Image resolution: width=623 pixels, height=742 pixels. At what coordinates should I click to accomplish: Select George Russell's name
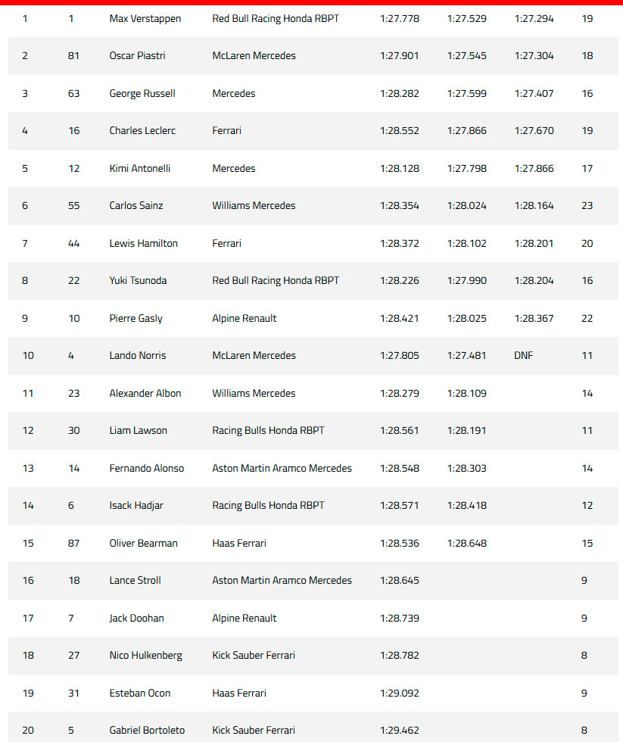point(142,94)
